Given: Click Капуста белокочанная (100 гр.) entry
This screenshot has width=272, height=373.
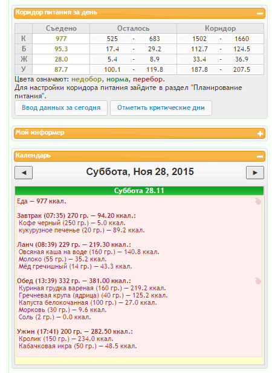Looking at the screenshot, I should pyautogui.click(x=88, y=302).
